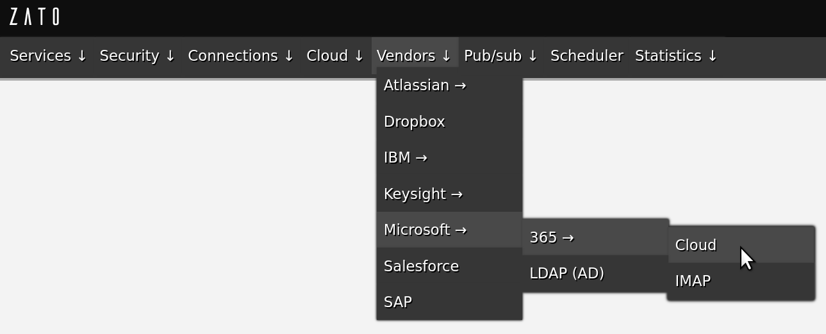
Task: Select the Salesforce menu entry
Action: [421, 266]
